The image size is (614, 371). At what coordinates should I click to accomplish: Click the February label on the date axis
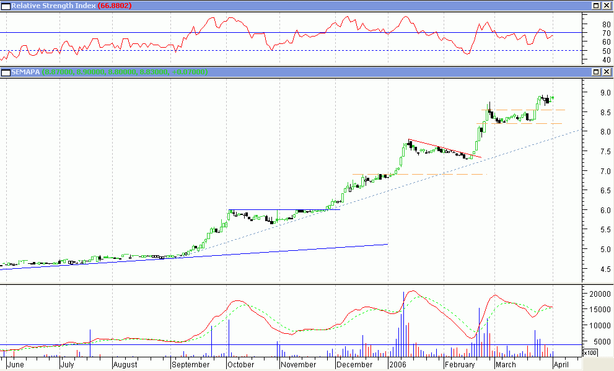pyautogui.click(x=460, y=364)
